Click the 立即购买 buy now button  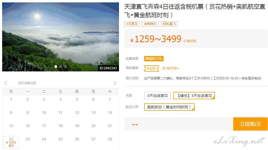coord(250,124)
